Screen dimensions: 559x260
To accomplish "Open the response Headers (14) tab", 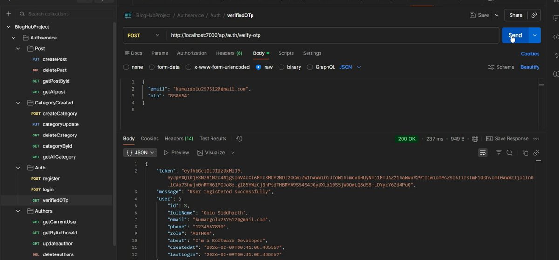I will tap(179, 139).
